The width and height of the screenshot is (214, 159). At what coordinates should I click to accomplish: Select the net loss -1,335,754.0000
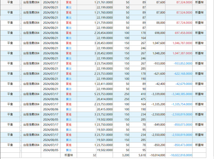(182, 104)
